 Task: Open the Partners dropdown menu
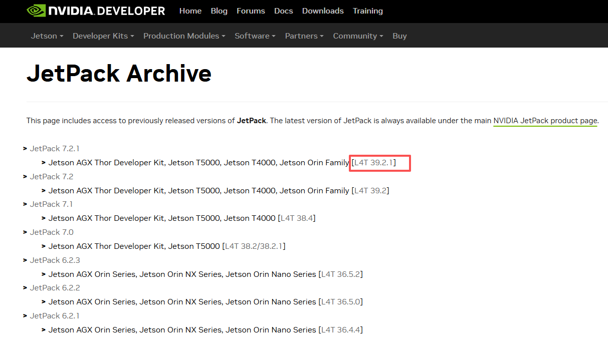pos(304,36)
